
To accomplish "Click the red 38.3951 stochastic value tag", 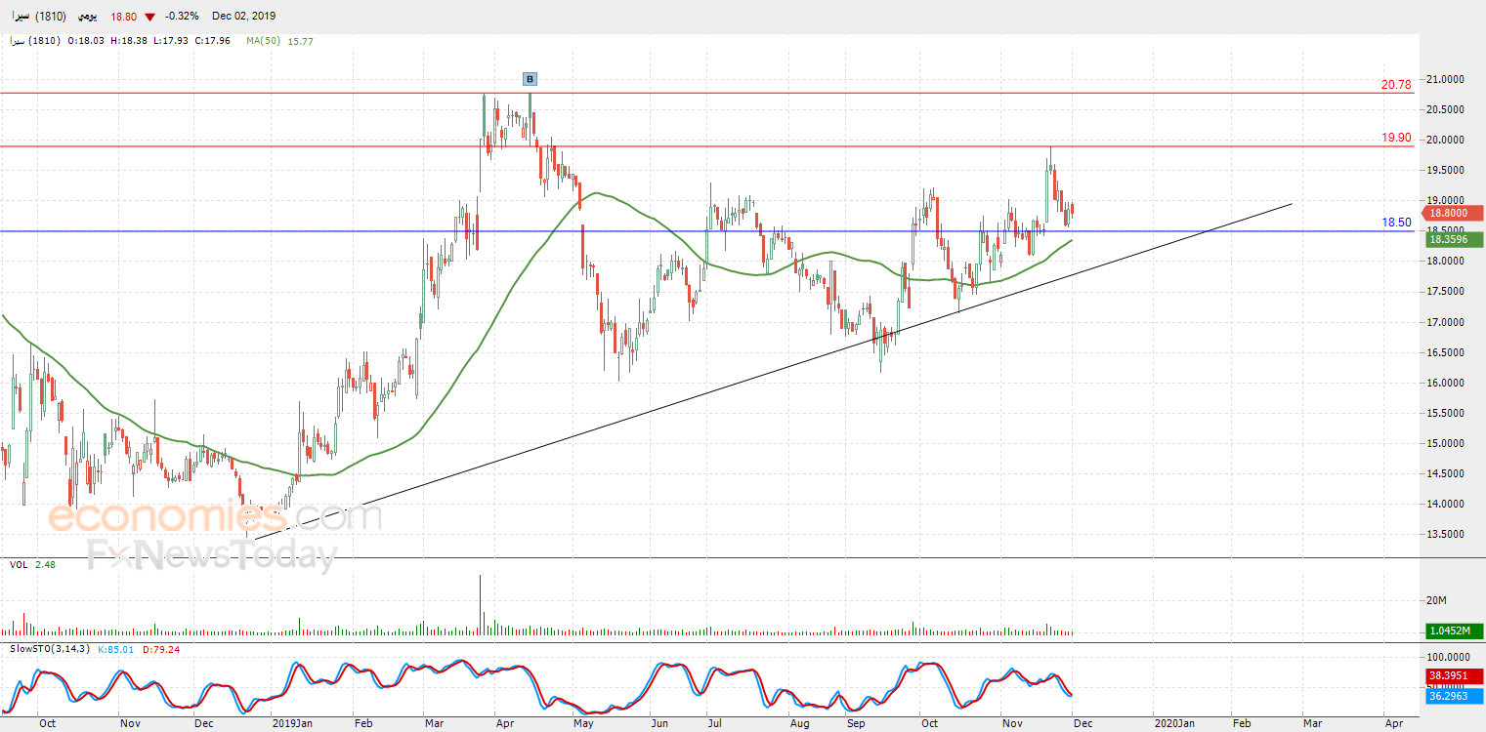I will (x=1455, y=675).
